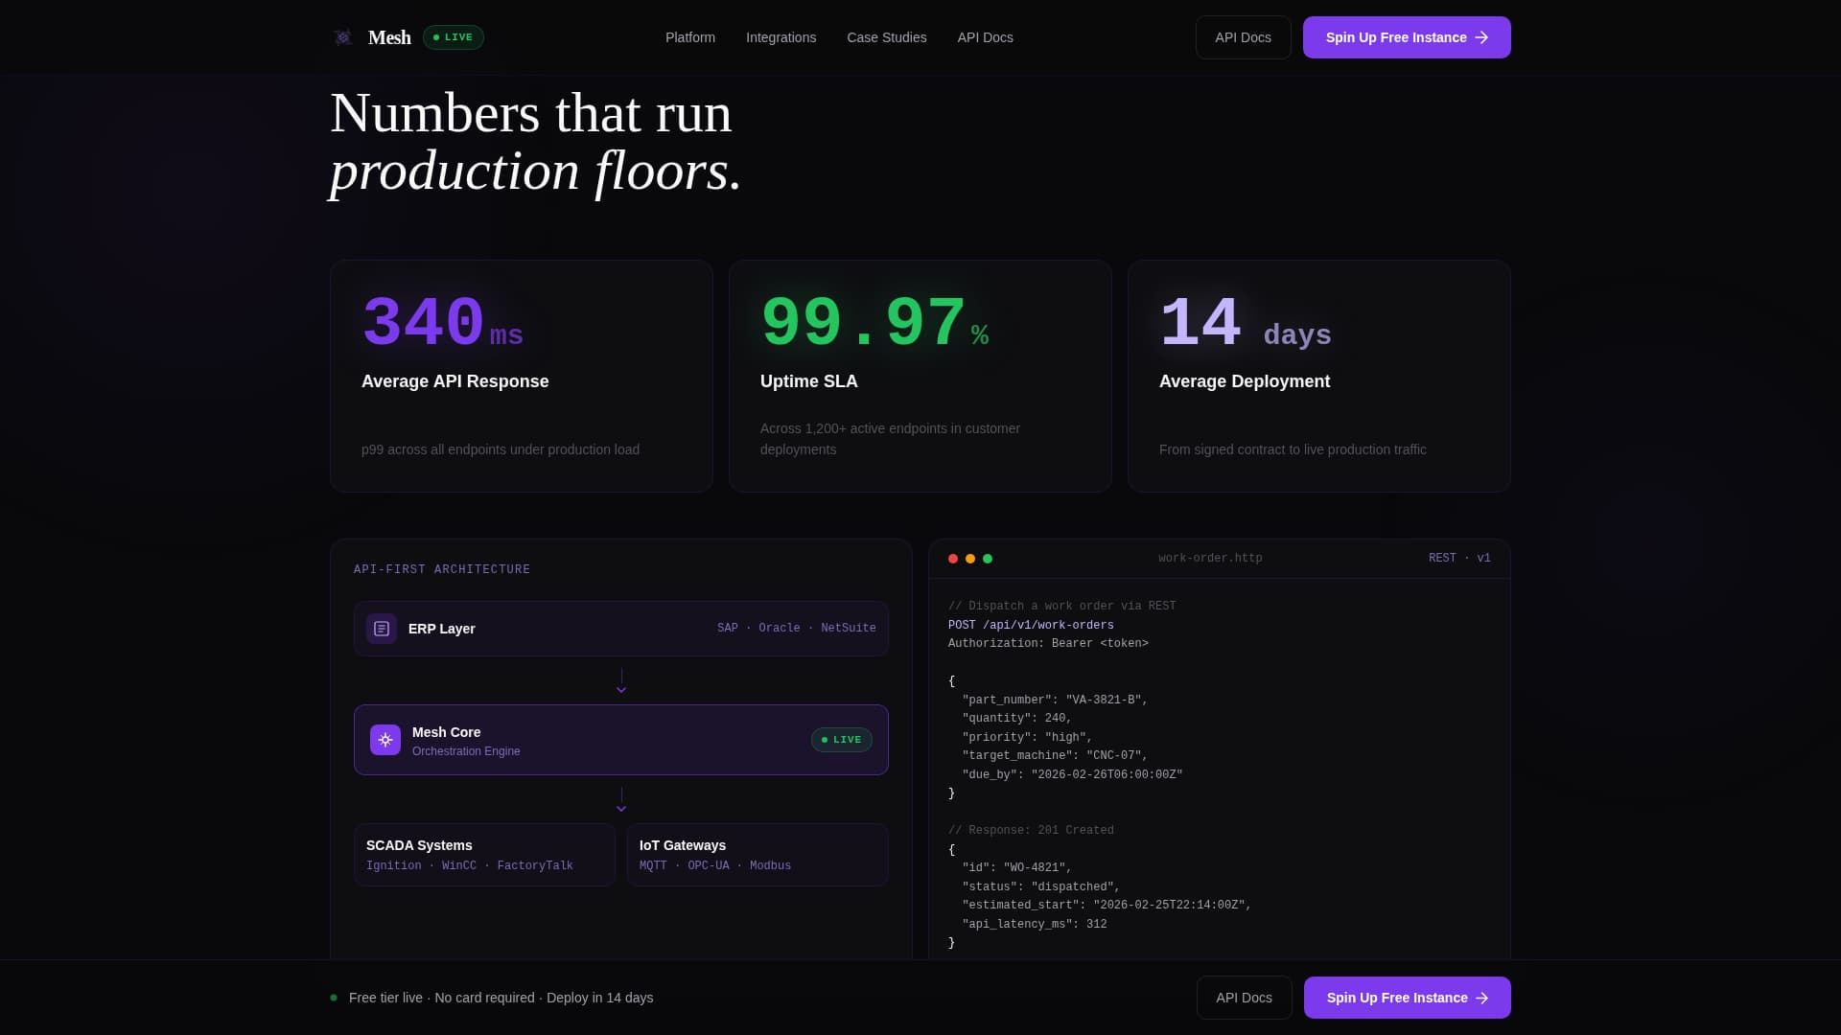Click the "Mesh Core" title
The image size is (1841, 1035).
click(447, 732)
